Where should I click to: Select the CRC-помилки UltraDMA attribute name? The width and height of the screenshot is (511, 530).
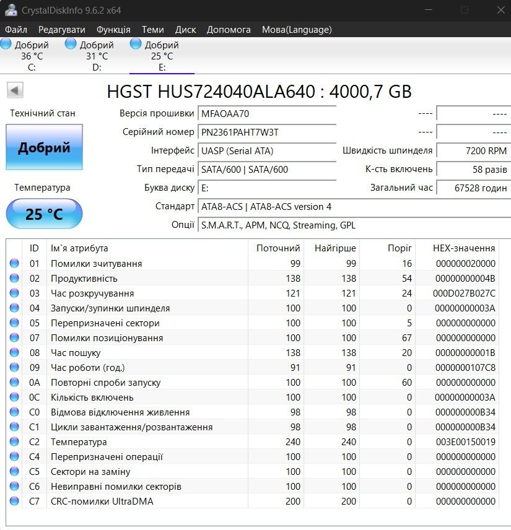click(102, 502)
